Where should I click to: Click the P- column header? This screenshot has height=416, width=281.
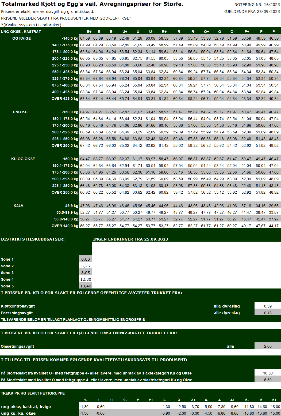tap(274, 32)
